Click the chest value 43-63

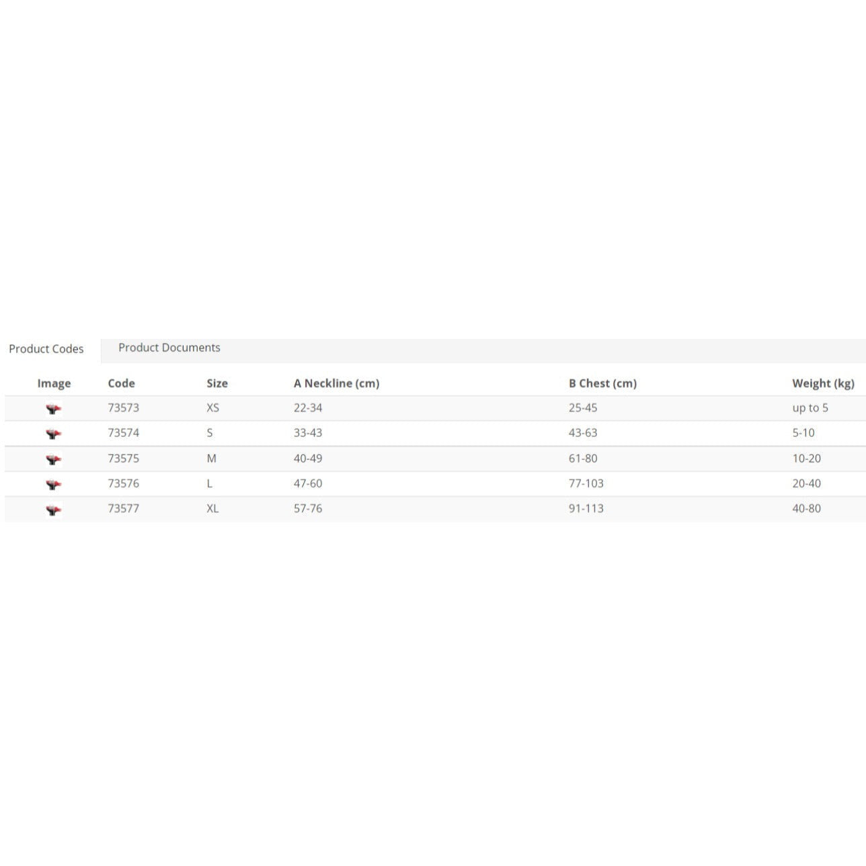tap(582, 433)
